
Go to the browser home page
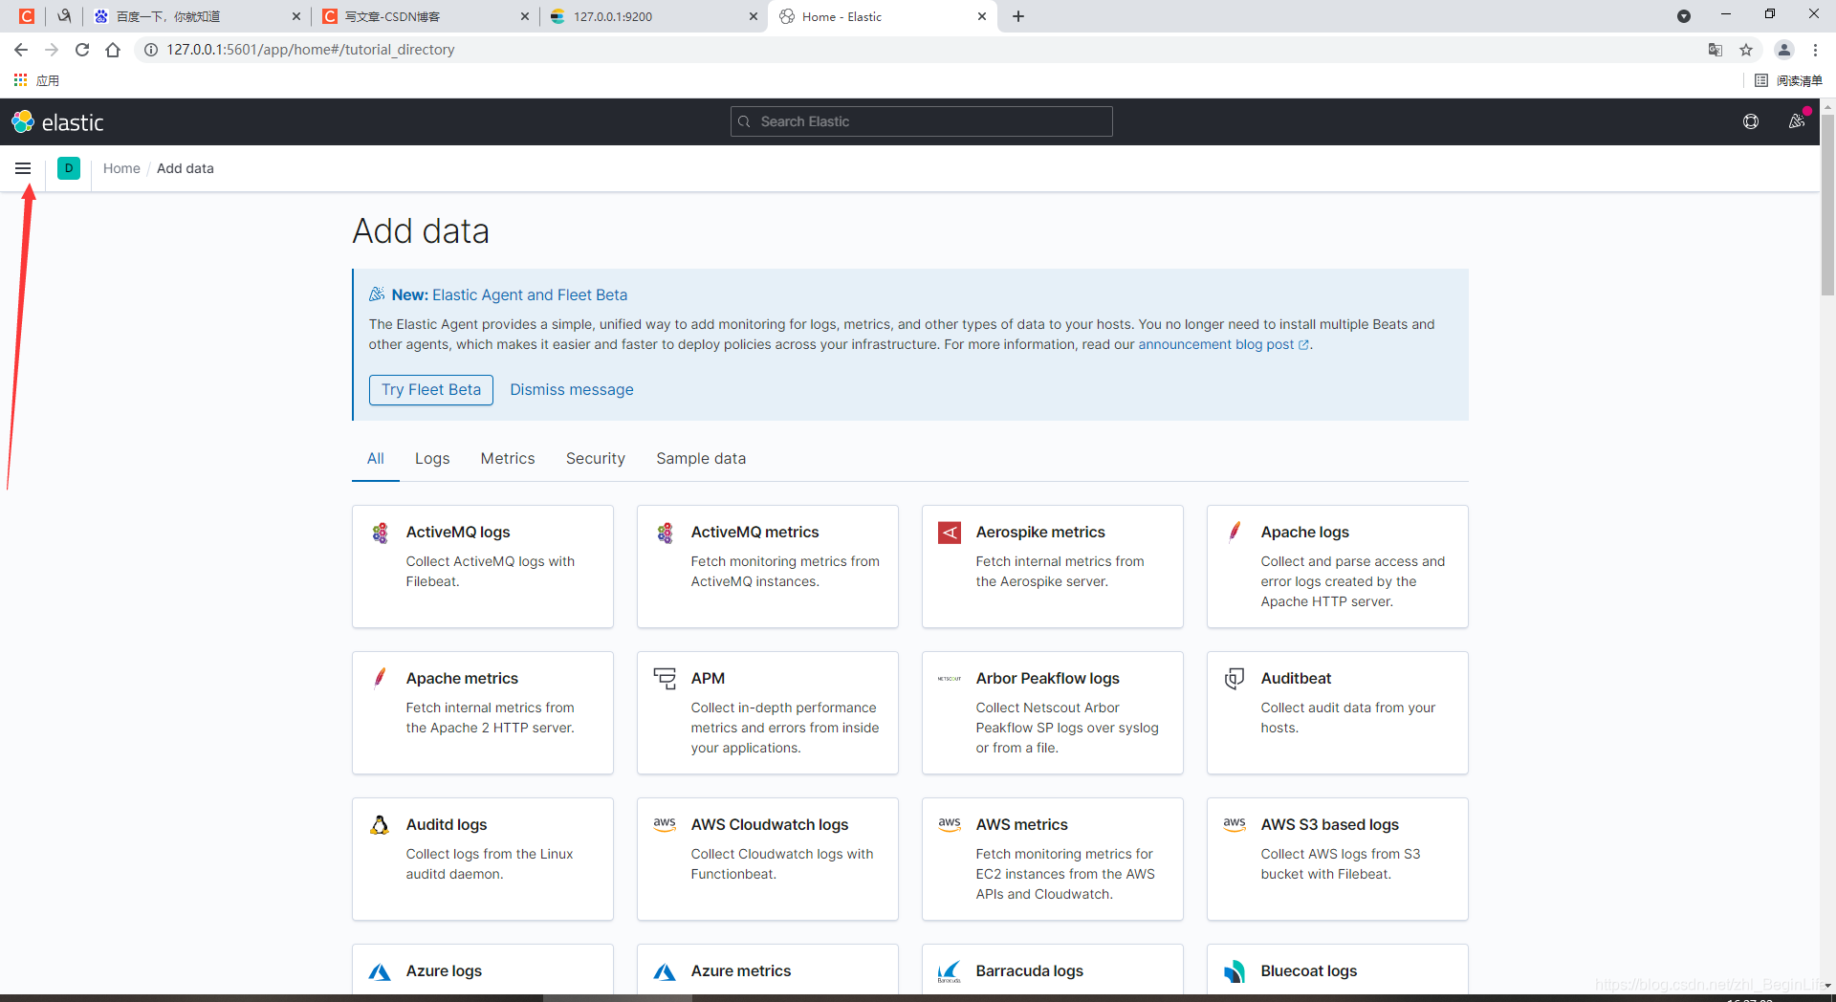pos(113,50)
